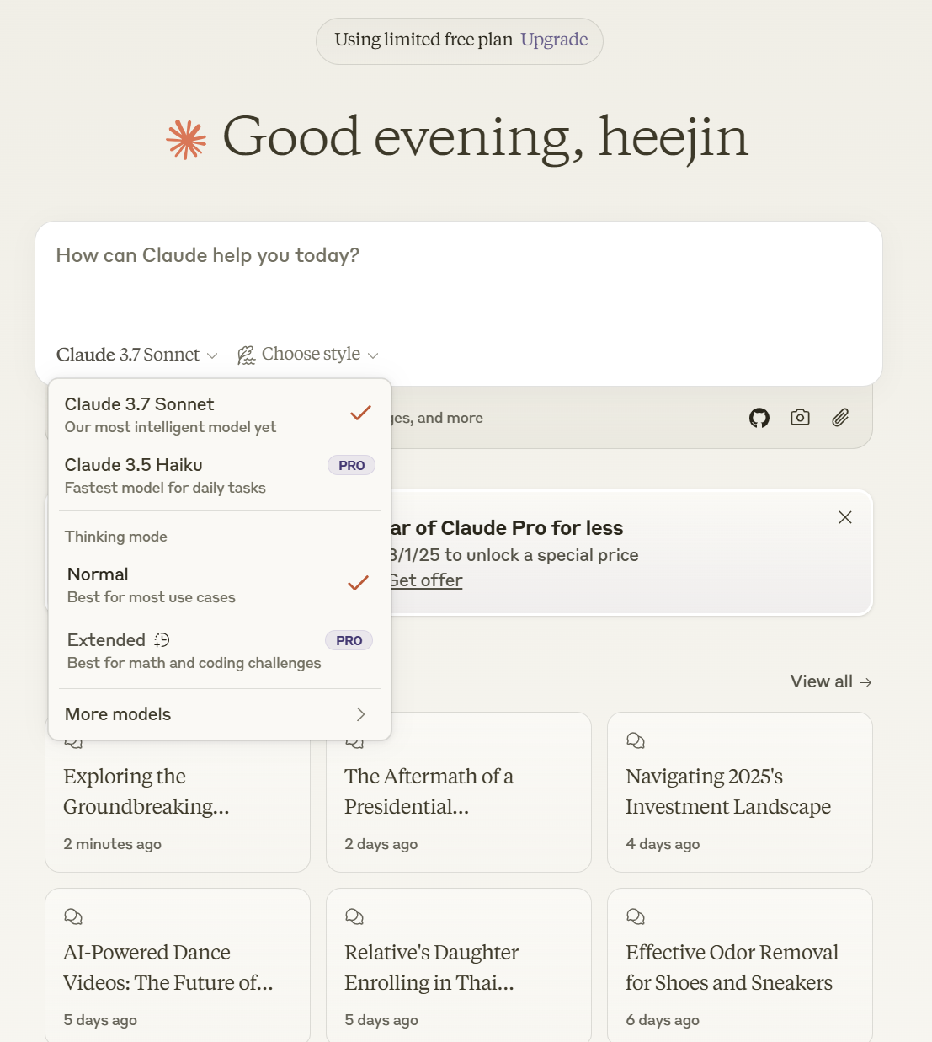Open AI-Powered Dance Videos chat card

pos(178,965)
